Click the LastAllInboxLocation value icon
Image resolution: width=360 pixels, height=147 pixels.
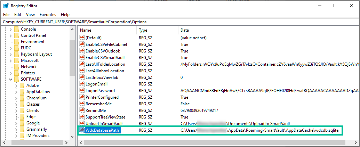coord(82,71)
